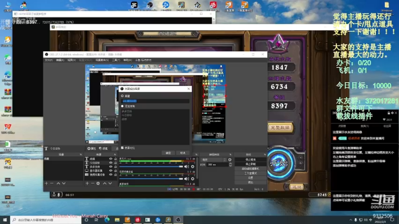Move the scene up in the list
Viewport: 399px width, 224px height.
pyautogui.click(x=58, y=183)
